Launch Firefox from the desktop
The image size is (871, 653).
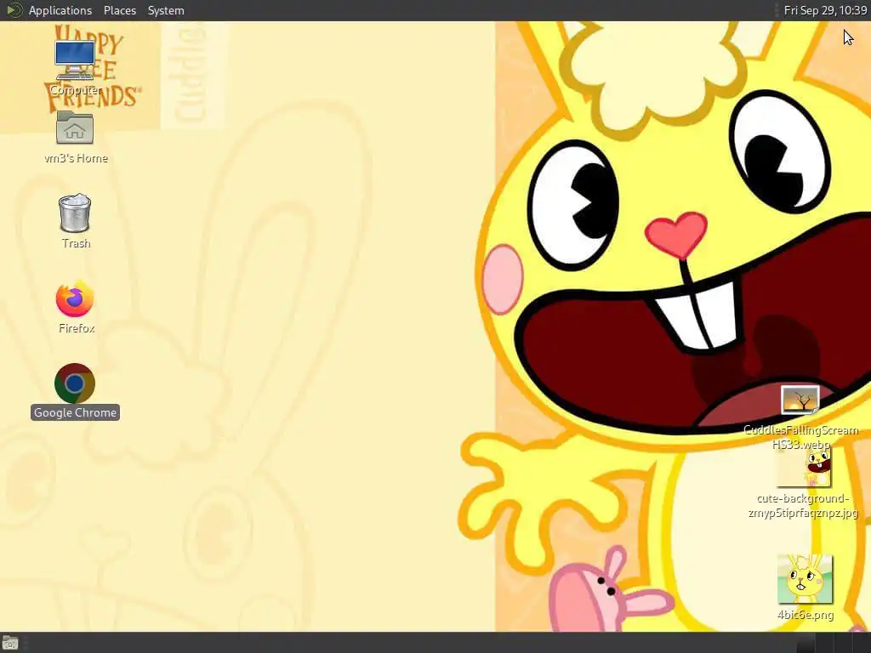75,298
